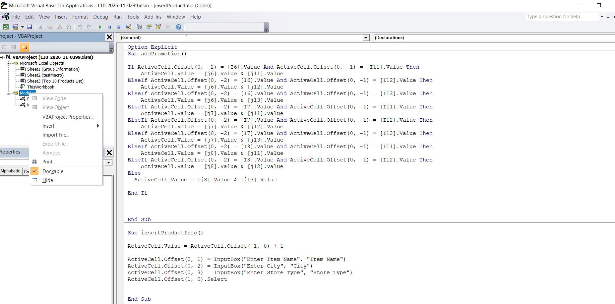
Task: Select ThisWorkbook in the project tree
Action: 40,87
